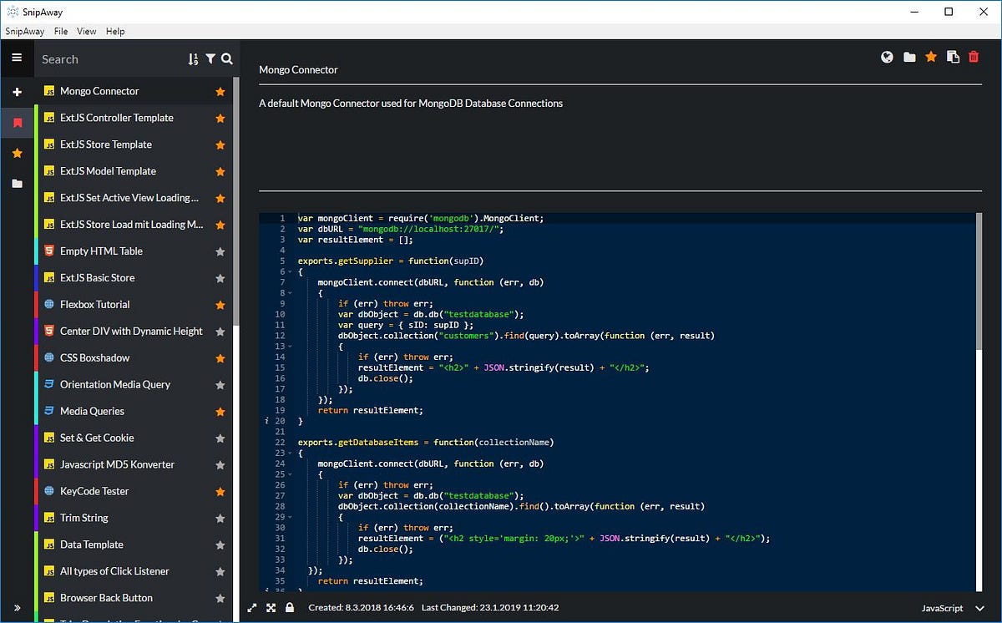Click the search magnifier icon

(226, 59)
